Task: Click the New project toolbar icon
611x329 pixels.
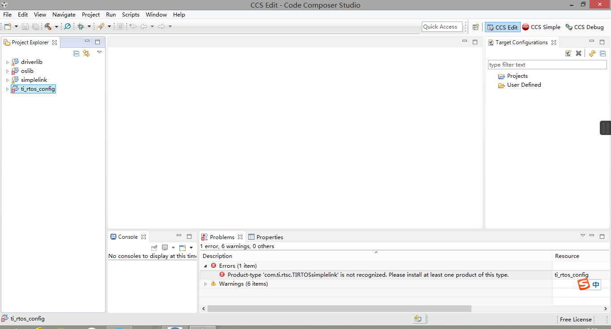Action: coord(8,27)
